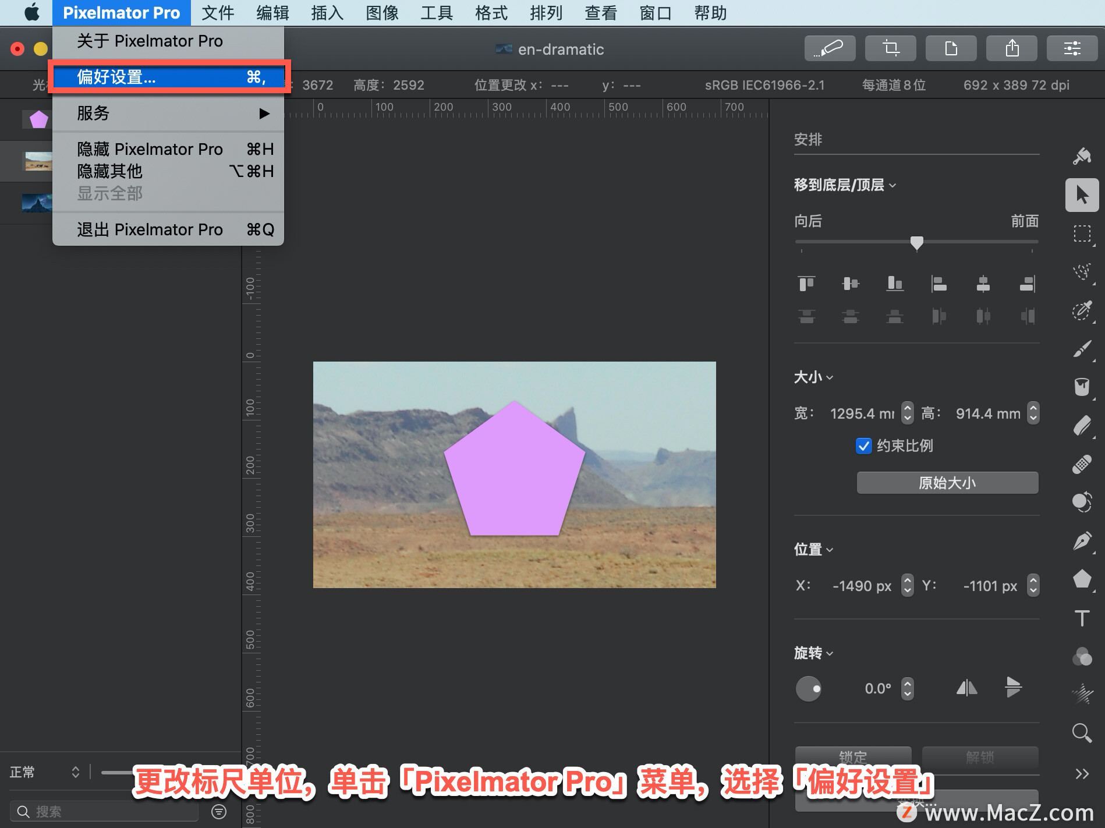The width and height of the screenshot is (1105, 828).
Task: Click the width stepper arrows
Action: 908,413
